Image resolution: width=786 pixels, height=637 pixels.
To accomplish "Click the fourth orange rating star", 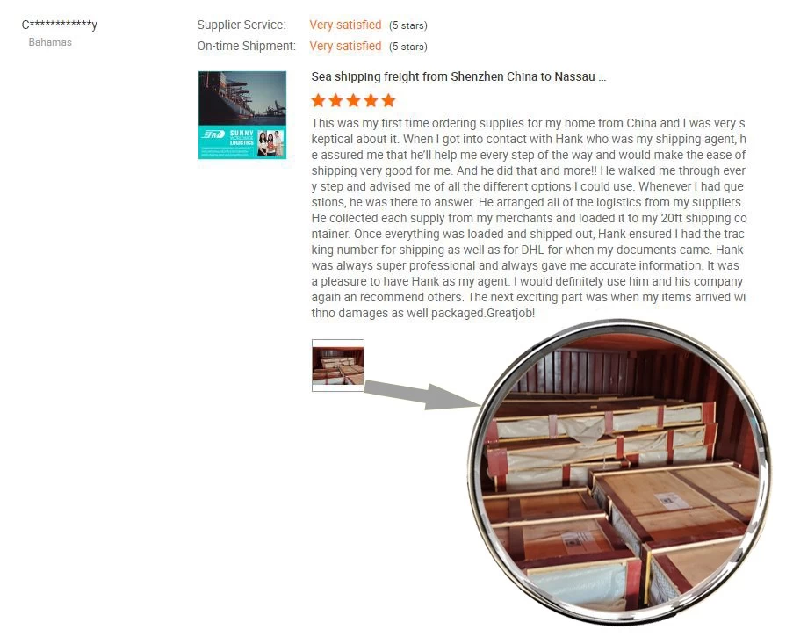I will pyautogui.click(x=371, y=100).
